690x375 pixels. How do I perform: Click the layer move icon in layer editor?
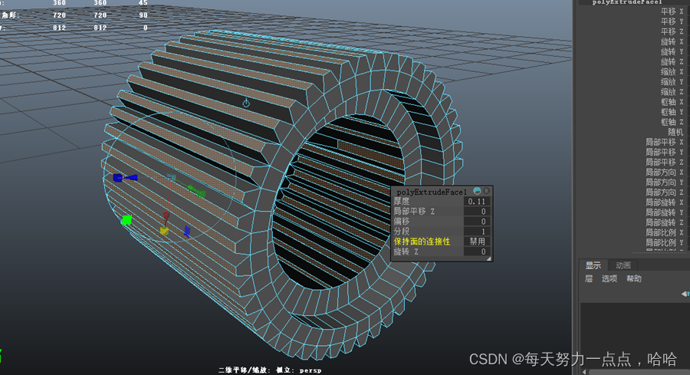685,294
